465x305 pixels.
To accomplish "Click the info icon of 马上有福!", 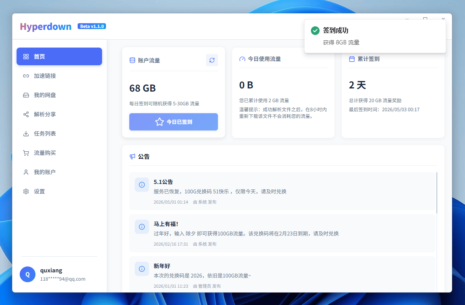I will [142, 227].
